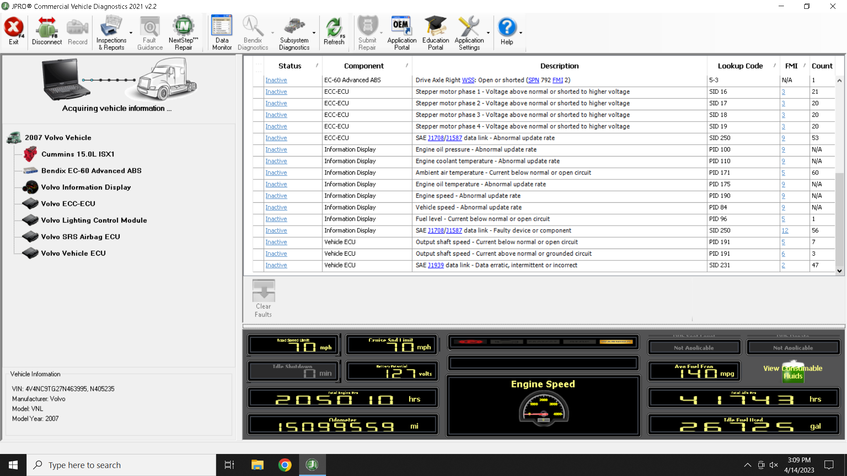Open Chrome from the taskbar
Screen dimensions: 847x476
(x=285, y=465)
